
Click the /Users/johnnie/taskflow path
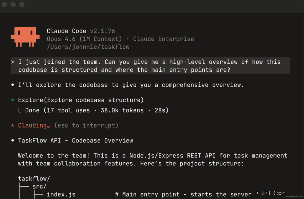[x=88, y=47]
